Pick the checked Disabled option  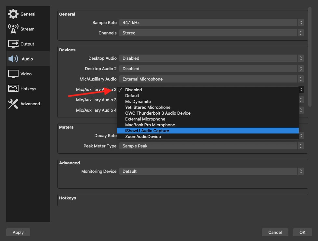[133, 90]
